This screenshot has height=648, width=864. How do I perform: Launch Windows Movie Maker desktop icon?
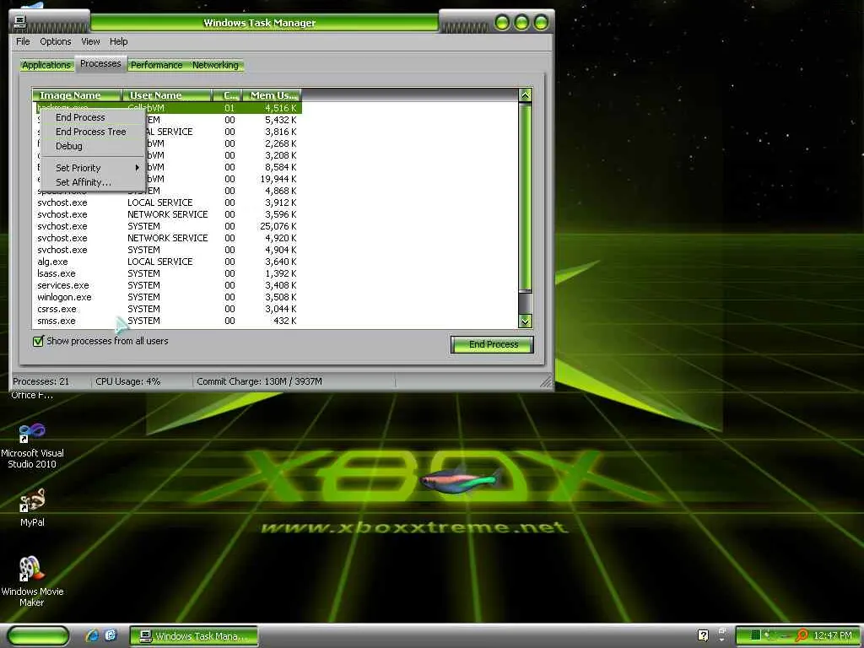pos(32,581)
